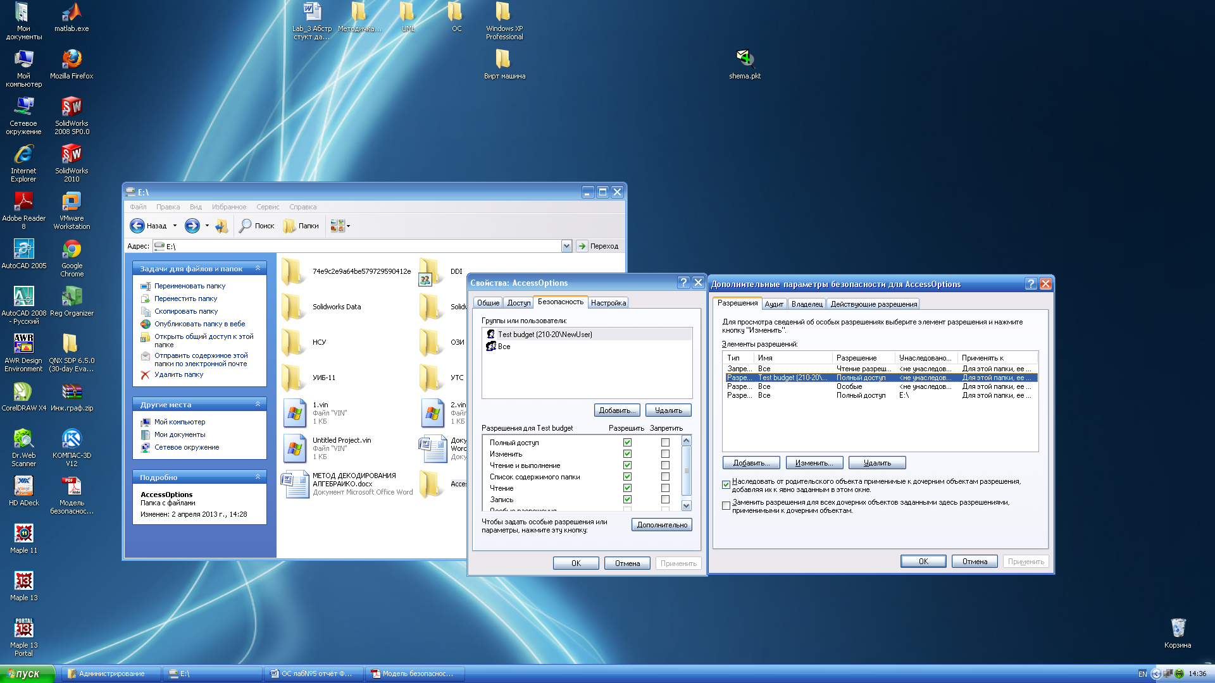Toggle the Folders (Папки) toolbar button
The image size is (1215, 683).
(301, 226)
